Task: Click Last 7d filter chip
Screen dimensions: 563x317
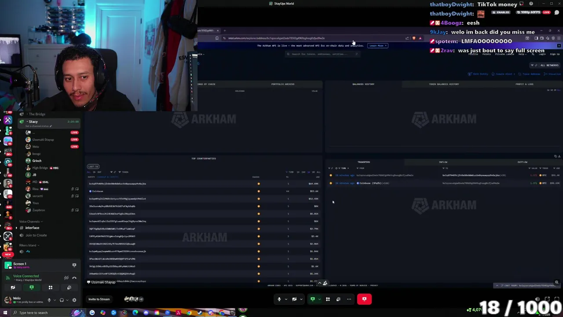Action: (93, 166)
